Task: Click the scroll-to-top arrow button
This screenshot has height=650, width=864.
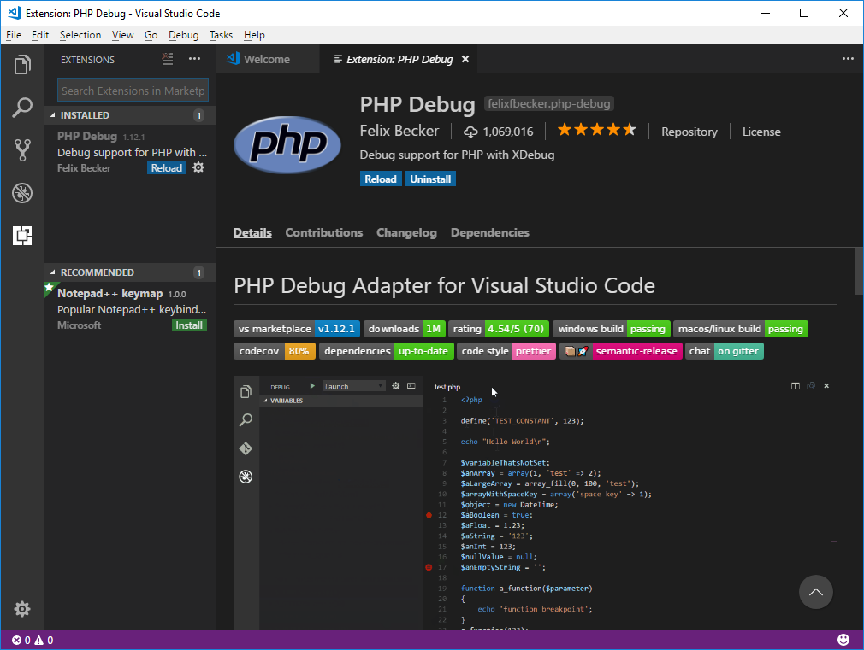Action: [x=815, y=592]
